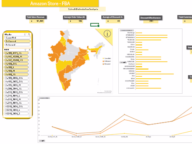Open the state field dropdown on bar chart

point(123,63)
